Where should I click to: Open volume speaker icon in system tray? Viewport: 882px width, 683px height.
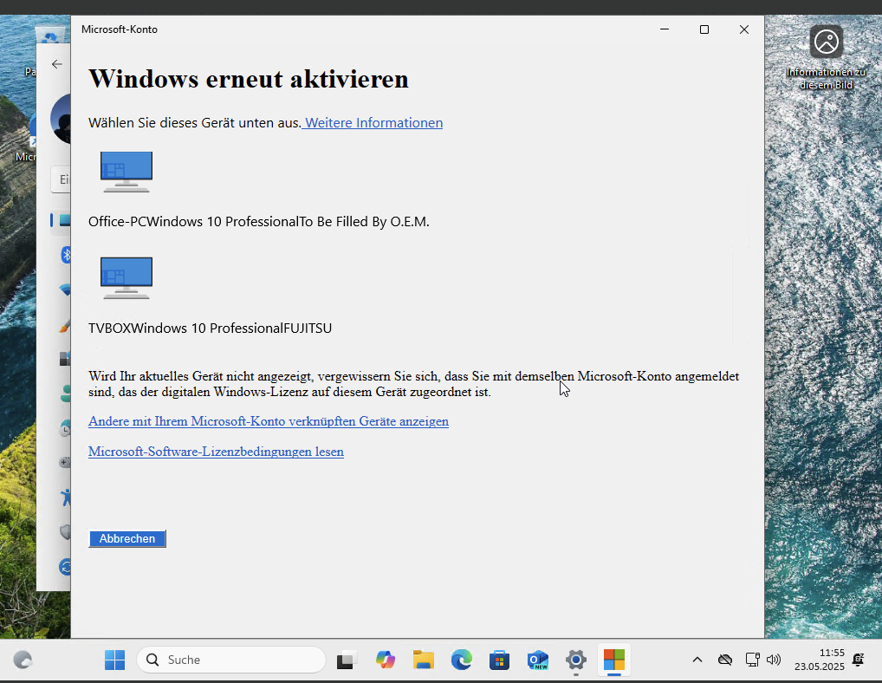(774, 660)
